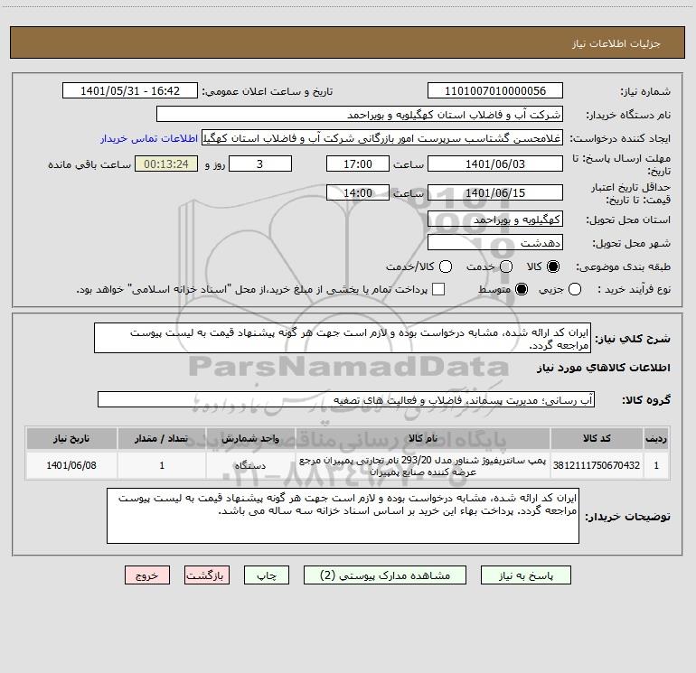Click the بازگشت back button
Viewport: 696px width, 673px height.
click(x=207, y=575)
